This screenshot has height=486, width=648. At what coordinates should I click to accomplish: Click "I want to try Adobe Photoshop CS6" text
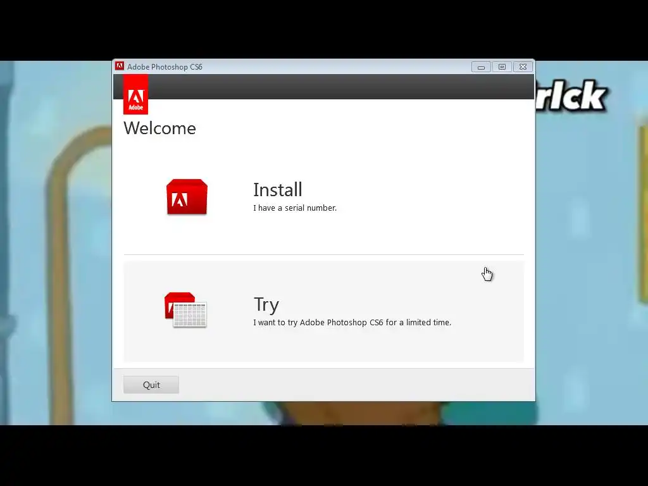tap(318, 322)
